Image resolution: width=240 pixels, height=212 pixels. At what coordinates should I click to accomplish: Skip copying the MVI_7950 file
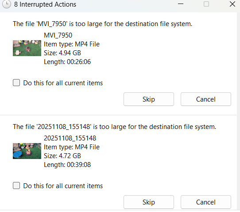[149, 99]
